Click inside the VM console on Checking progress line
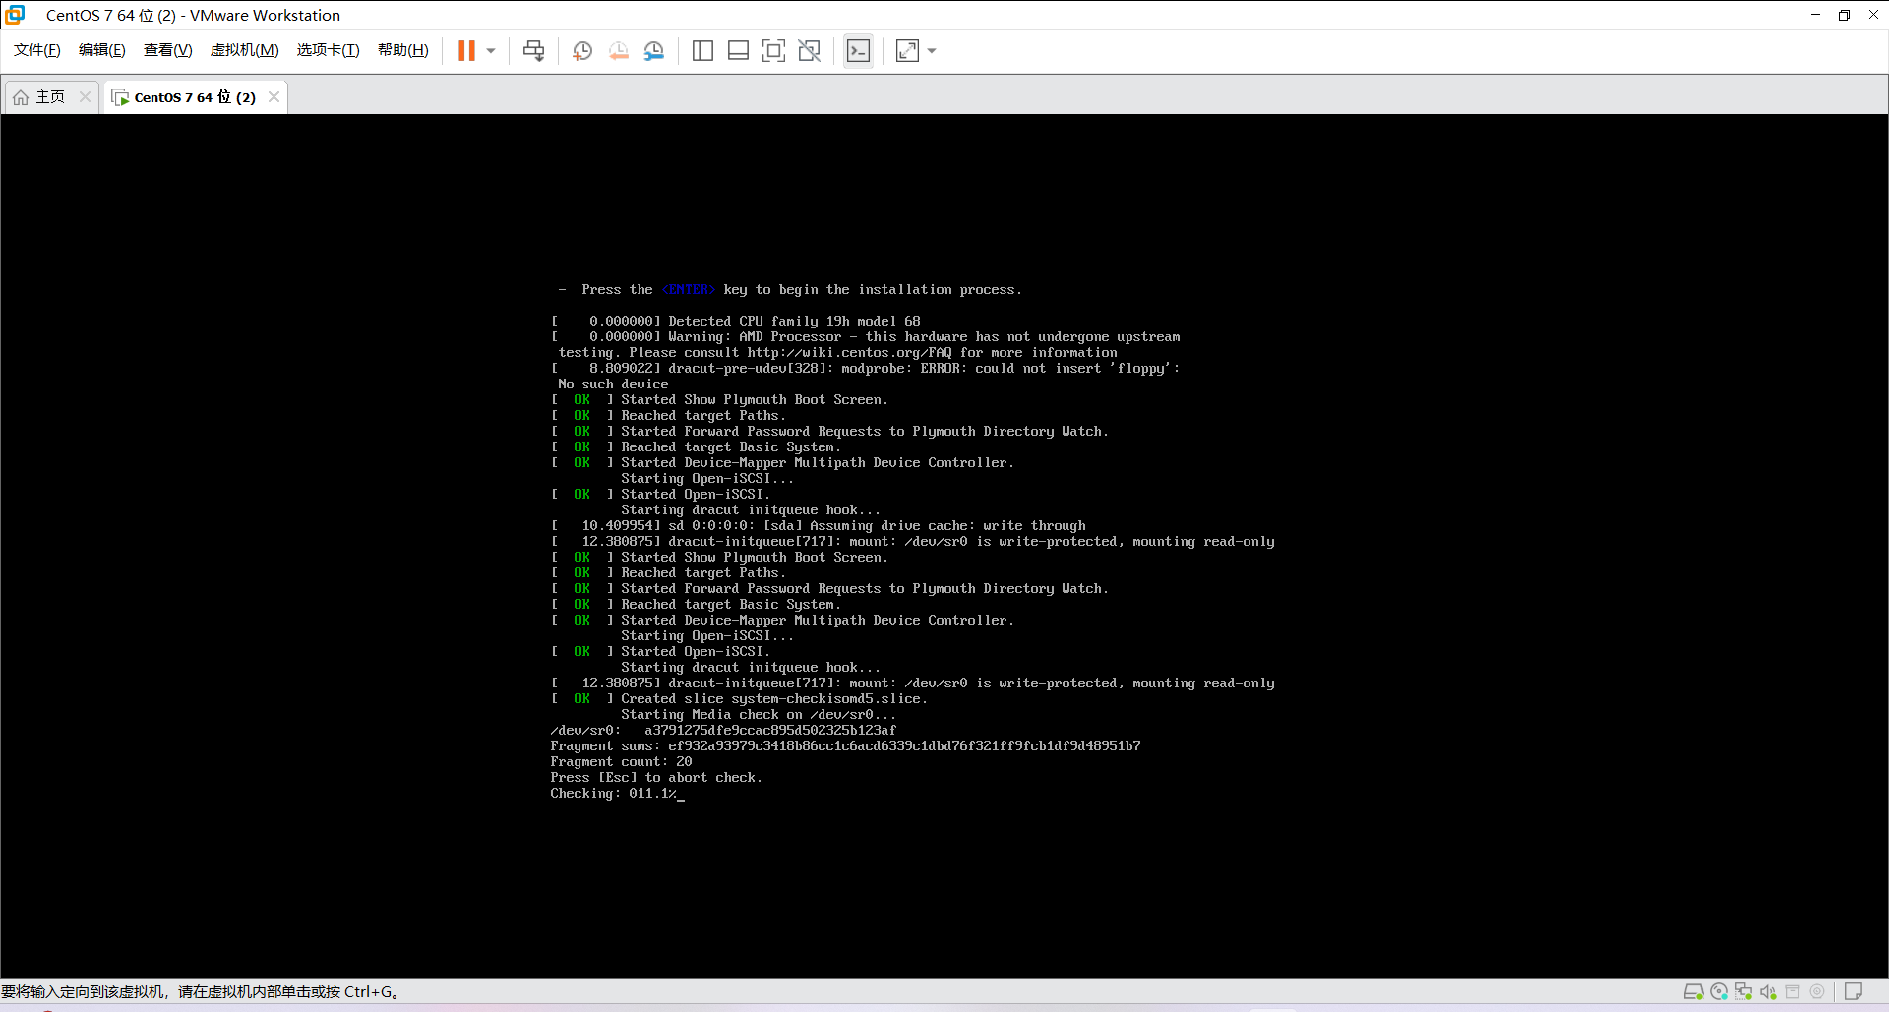 pyautogui.click(x=617, y=794)
